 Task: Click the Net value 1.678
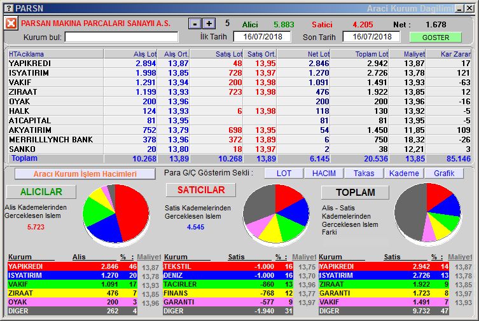[436, 25]
